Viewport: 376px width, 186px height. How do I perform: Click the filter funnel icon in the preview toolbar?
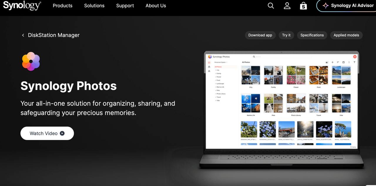(355, 62)
